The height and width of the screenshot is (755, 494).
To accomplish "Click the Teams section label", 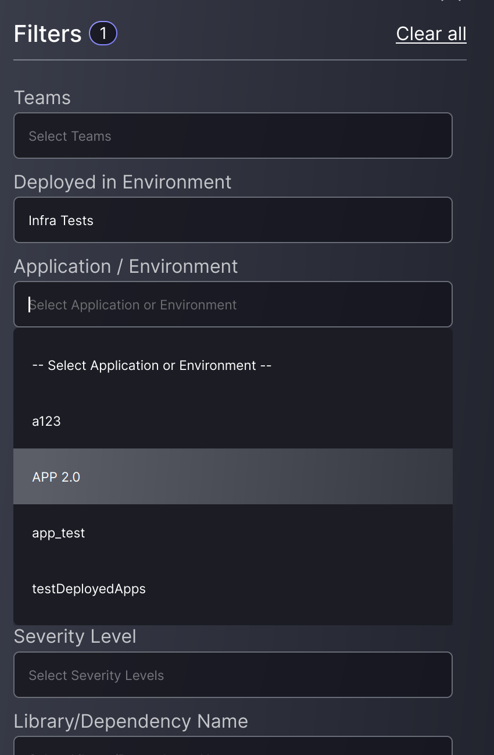I will (x=42, y=98).
